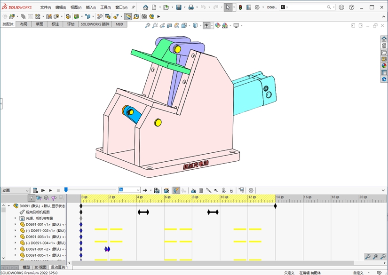Click the Edit Appearance color ball icon

(217, 25)
